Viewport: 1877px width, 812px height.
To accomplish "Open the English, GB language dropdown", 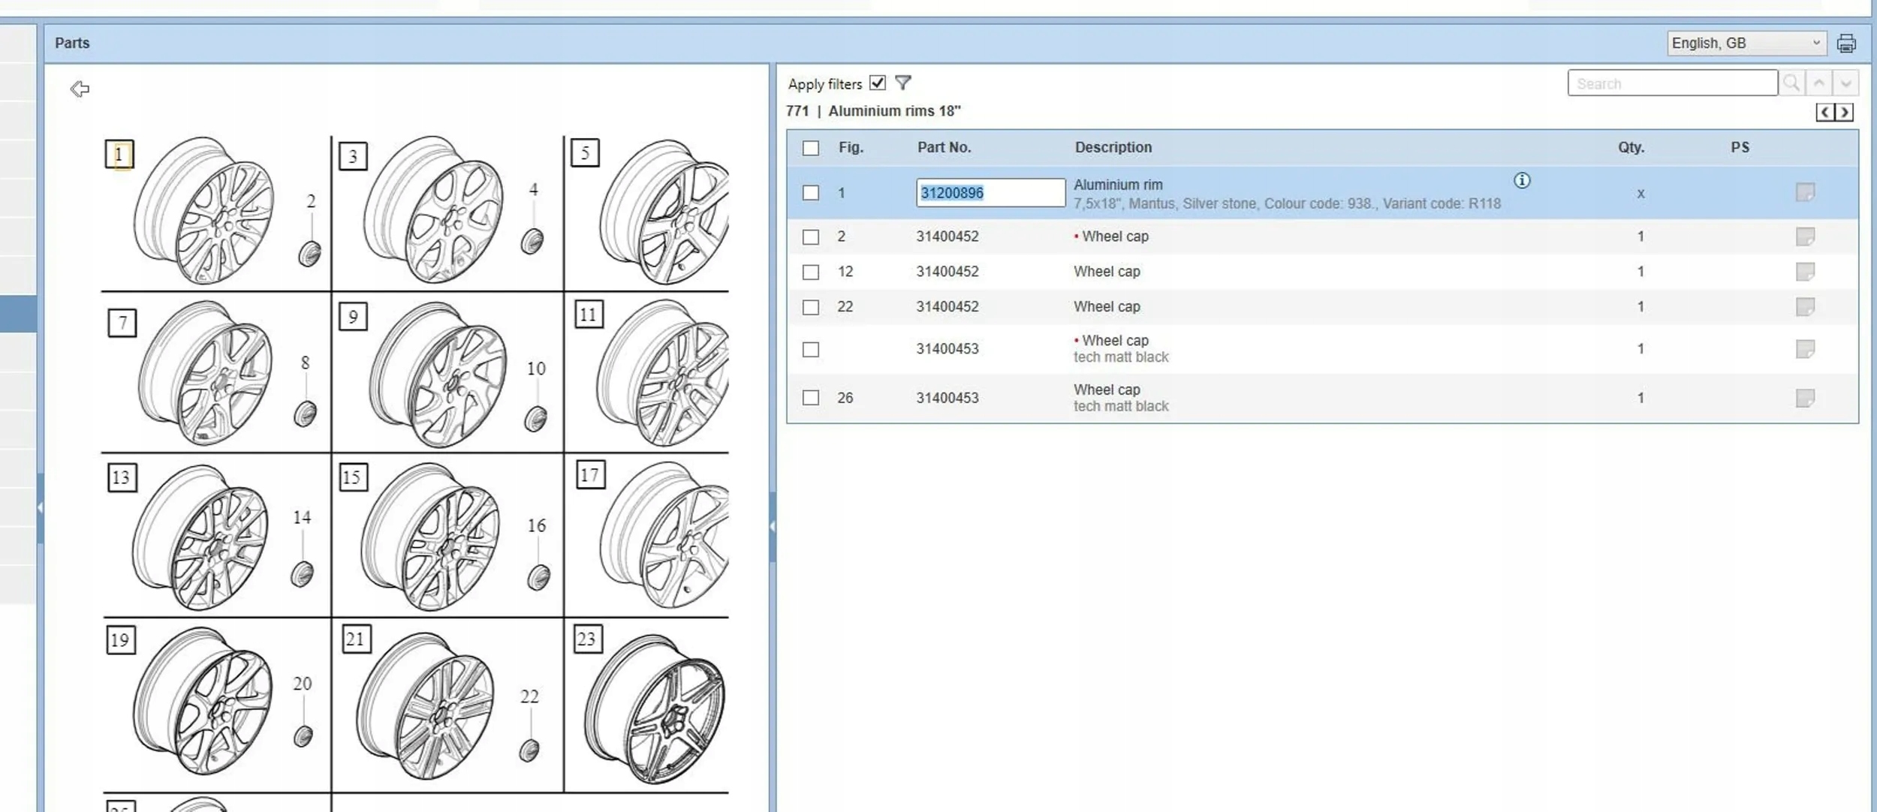I will click(1746, 44).
